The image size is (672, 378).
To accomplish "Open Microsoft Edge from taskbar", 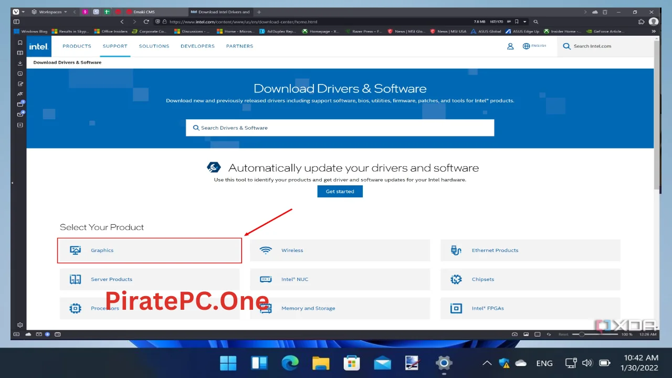I will 290,363.
